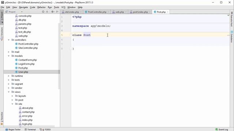Switch to PostController.php editor tab
Image resolution: width=234 pixels, height=131 pixels.
pyautogui.click(x=97, y=12)
